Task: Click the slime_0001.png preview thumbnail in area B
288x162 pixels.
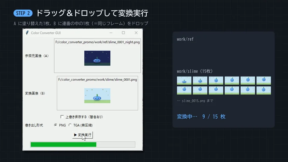Action: point(97,96)
